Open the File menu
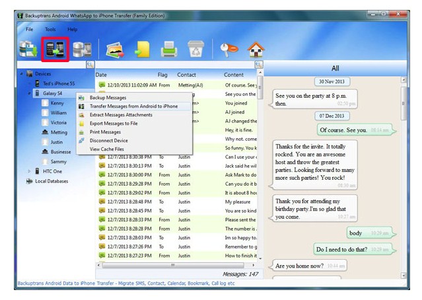This screenshot has height=300, width=422. 30,30
